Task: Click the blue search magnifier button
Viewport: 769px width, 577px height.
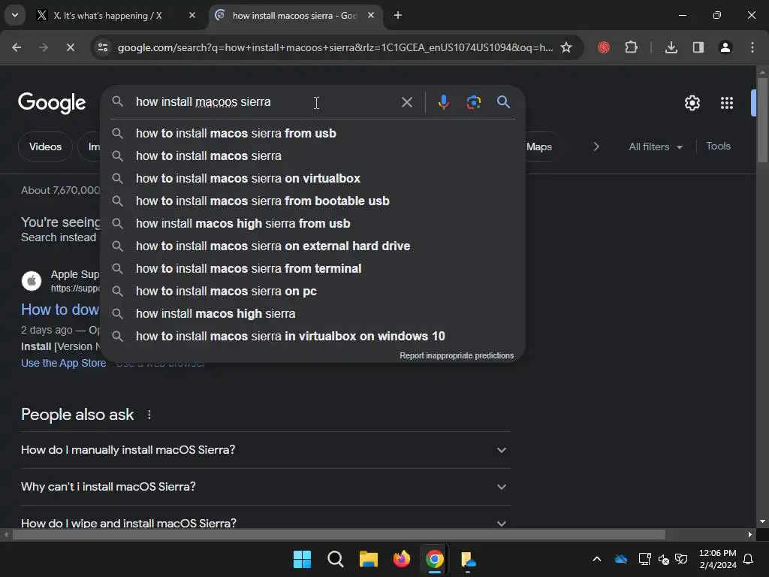Action: tap(503, 102)
